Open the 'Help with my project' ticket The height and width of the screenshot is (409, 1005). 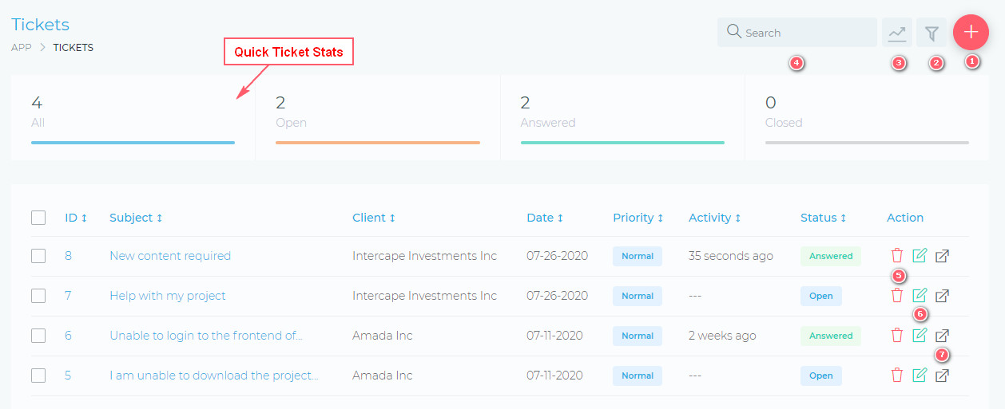click(x=168, y=296)
